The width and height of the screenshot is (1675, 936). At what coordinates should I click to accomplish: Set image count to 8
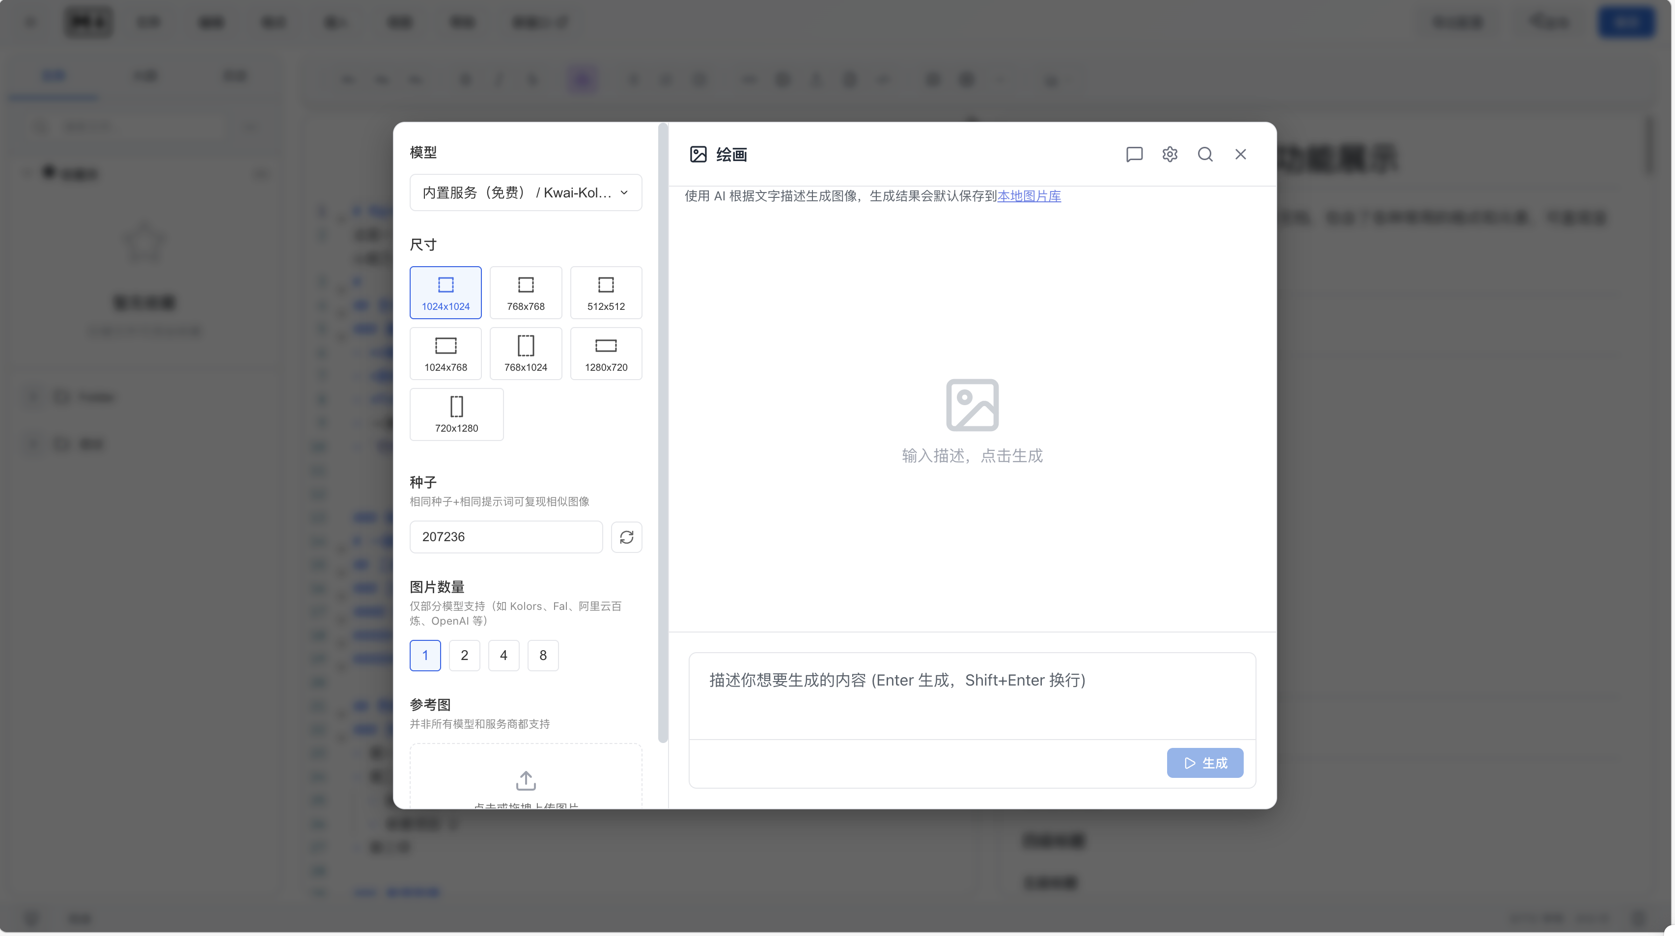point(542,655)
